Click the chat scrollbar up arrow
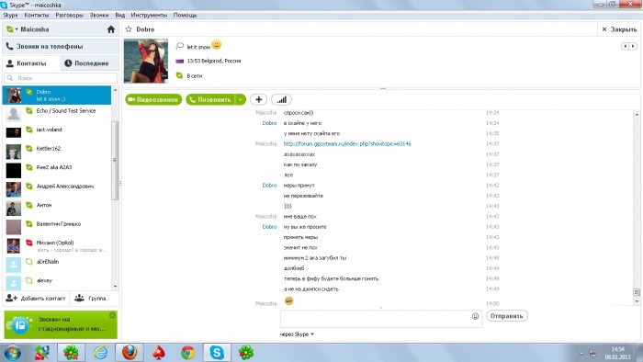This screenshot has height=362, width=643. coord(637,114)
